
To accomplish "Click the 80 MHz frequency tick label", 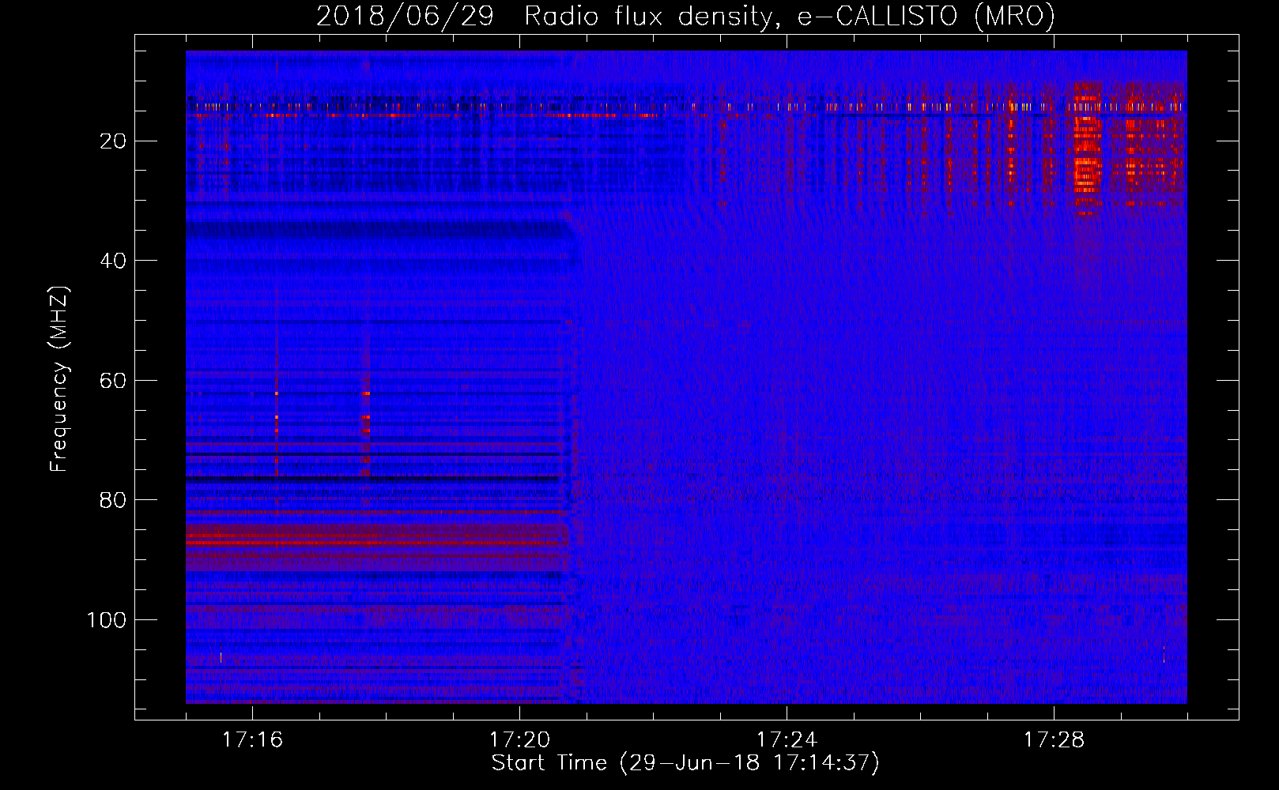I will point(114,500).
